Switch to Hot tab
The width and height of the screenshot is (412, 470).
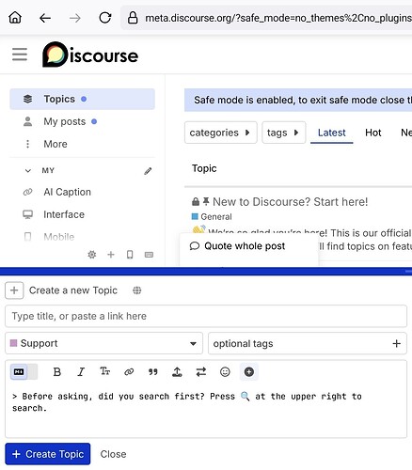(x=372, y=133)
